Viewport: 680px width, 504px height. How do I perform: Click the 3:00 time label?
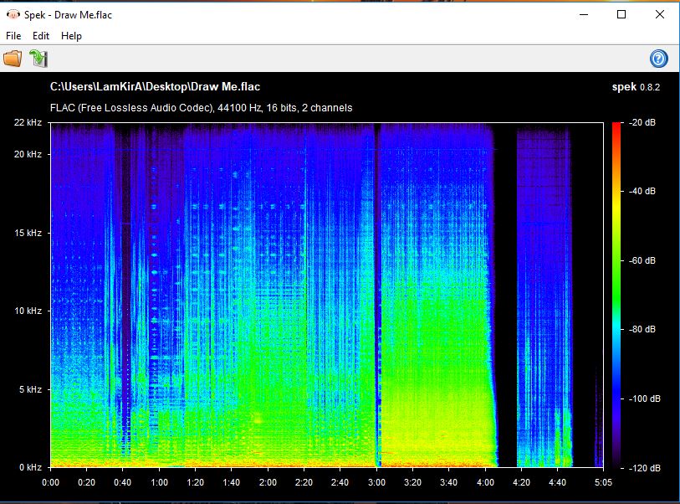click(x=376, y=482)
